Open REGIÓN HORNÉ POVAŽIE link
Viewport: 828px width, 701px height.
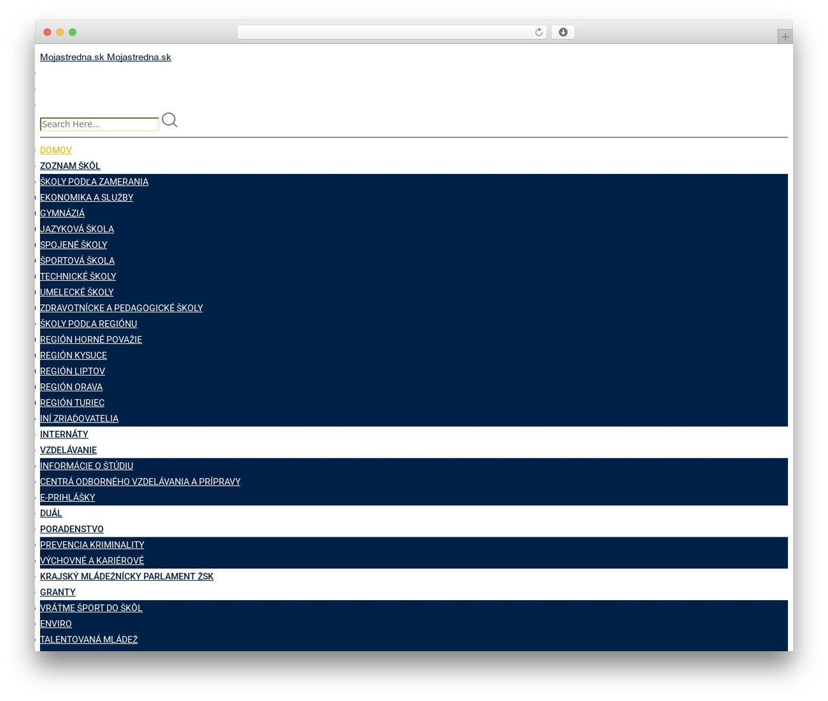(91, 340)
